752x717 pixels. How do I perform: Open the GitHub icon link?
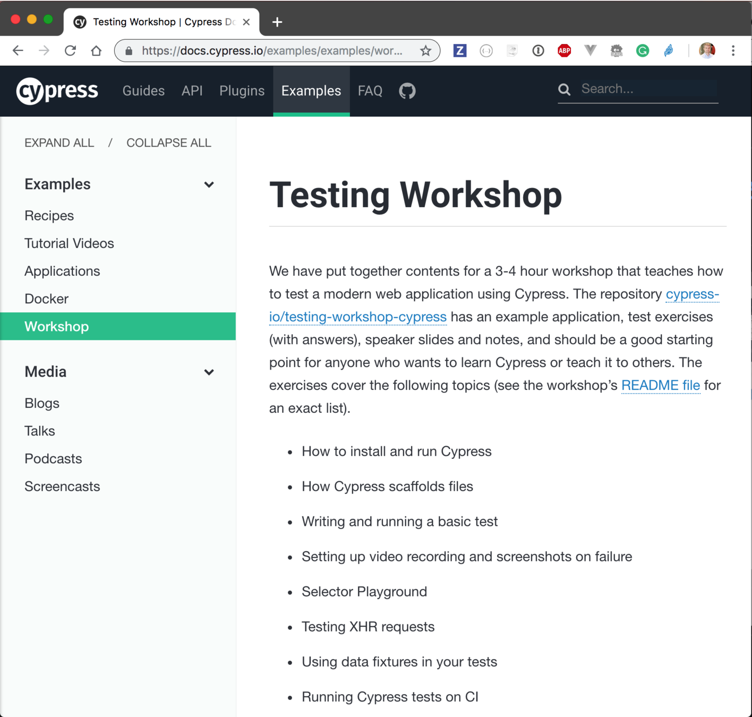(407, 91)
